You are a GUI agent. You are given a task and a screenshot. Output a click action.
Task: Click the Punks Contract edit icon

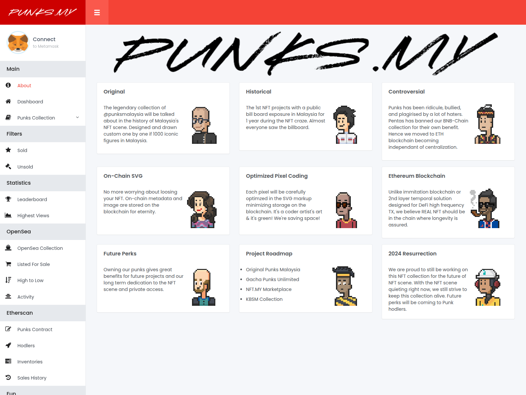pyautogui.click(x=8, y=329)
